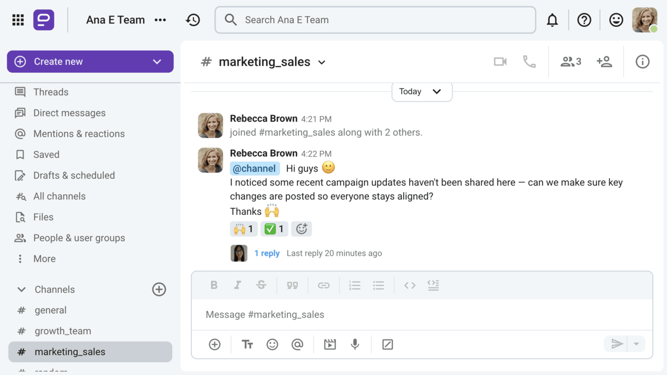This screenshot has height=375, width=667.
Task: Open the Today date dropdown
Action: (421, 92)
